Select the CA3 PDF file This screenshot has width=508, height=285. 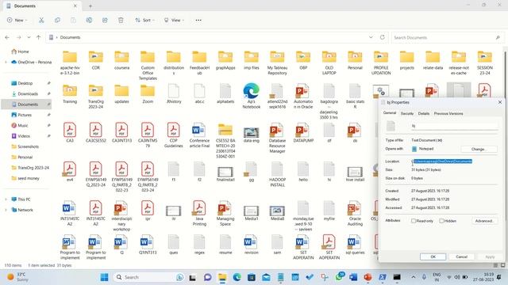(70, 132)
